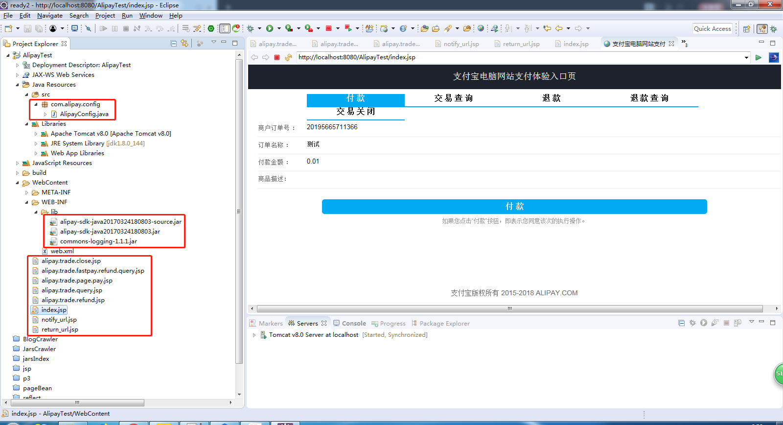783x425 pixels.
Task: Click browser back arrow icon
Action: [254, 57]
